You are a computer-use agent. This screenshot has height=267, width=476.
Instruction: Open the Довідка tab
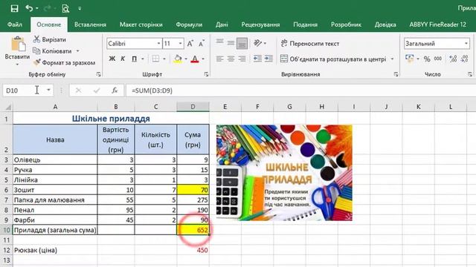(x=385, y=24)
